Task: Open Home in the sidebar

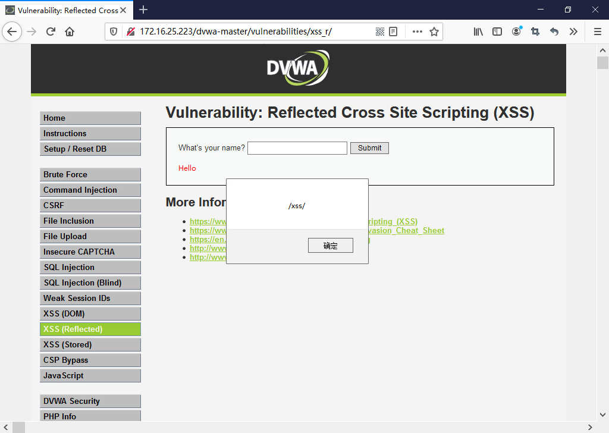Action: tap(90, 118)
